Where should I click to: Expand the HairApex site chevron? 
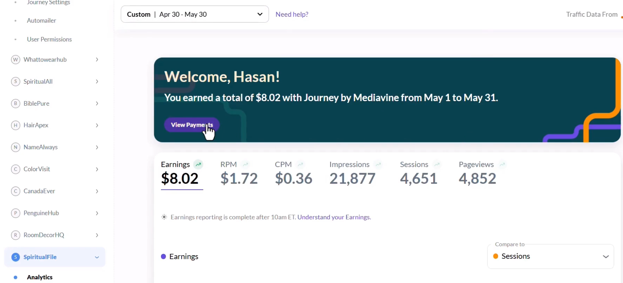pyautogui.click(x=97, y=125)
